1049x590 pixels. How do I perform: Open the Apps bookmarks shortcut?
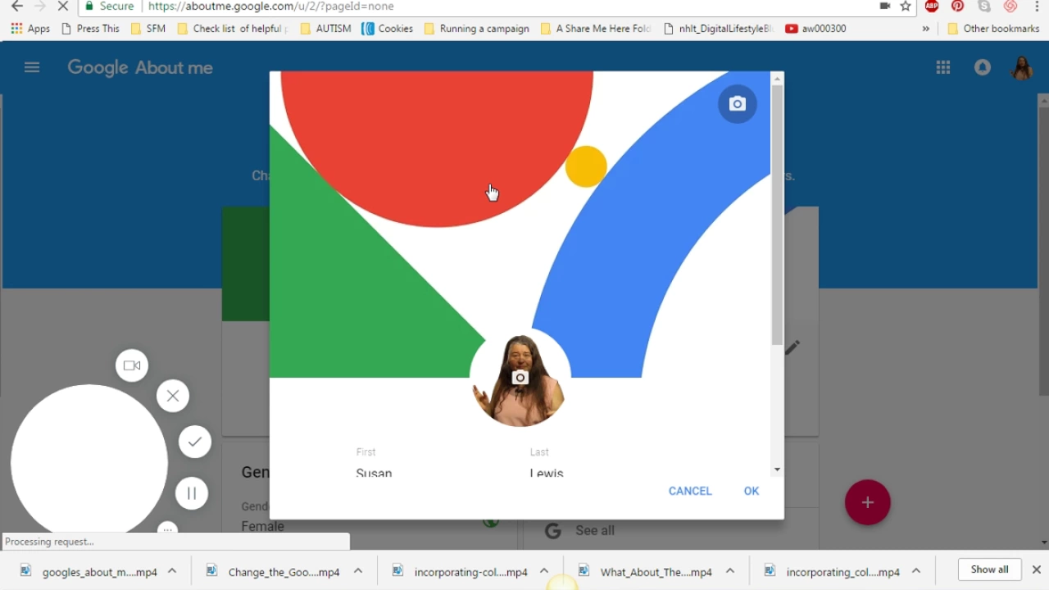(x=30, y=29)
